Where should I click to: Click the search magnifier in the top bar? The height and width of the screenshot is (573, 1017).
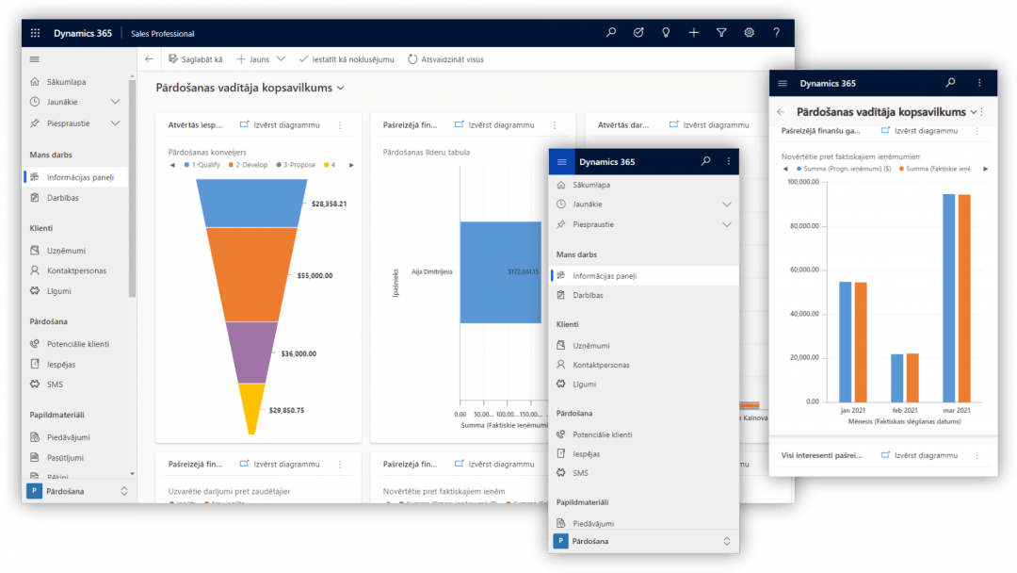(610, 32)
